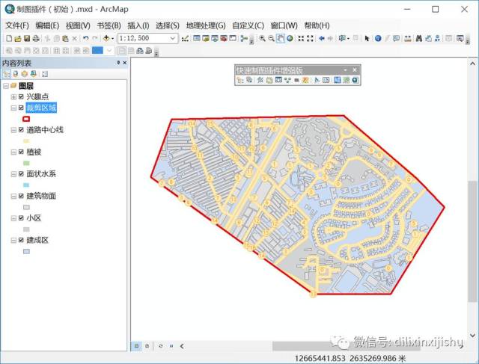Open the 地理处理(G) menu
The width and height of the screenshot is (479, 364).
(206, 25)
